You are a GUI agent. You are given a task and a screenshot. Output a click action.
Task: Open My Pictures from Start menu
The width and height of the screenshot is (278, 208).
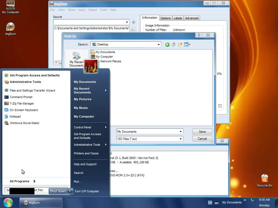(x=83, y=99)
